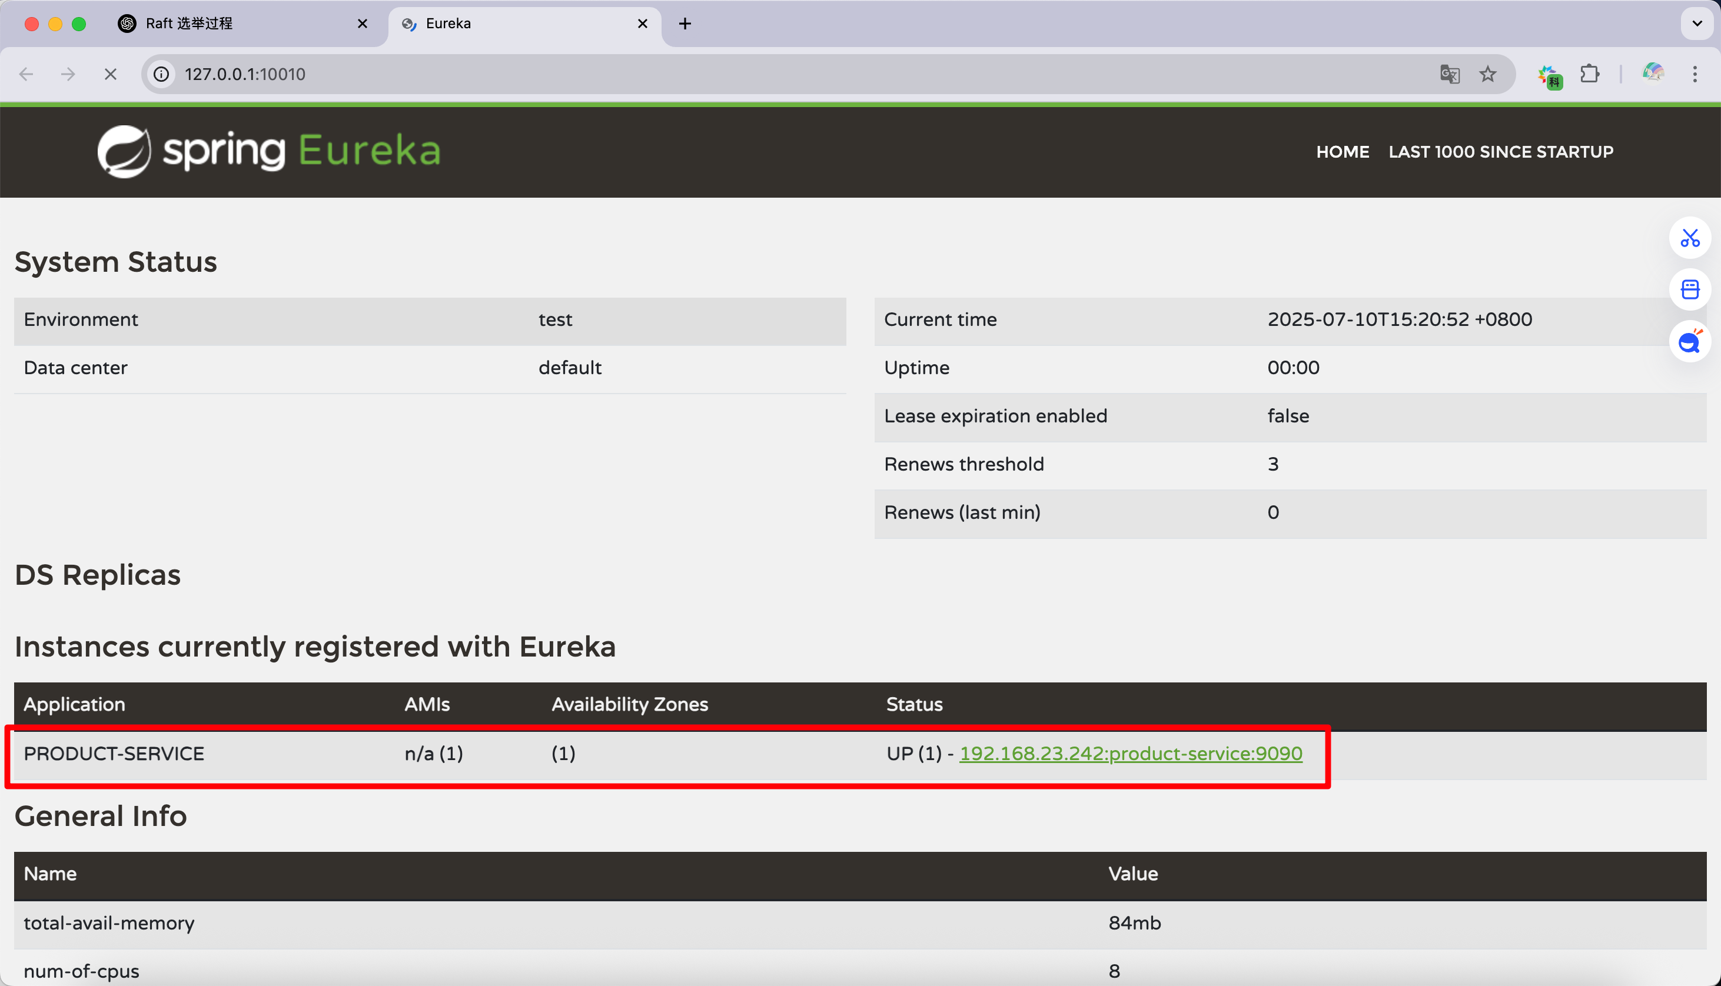View site information icon in address bar
Viewport: 1721px width, 986px height.
click(x=161, y=74)
